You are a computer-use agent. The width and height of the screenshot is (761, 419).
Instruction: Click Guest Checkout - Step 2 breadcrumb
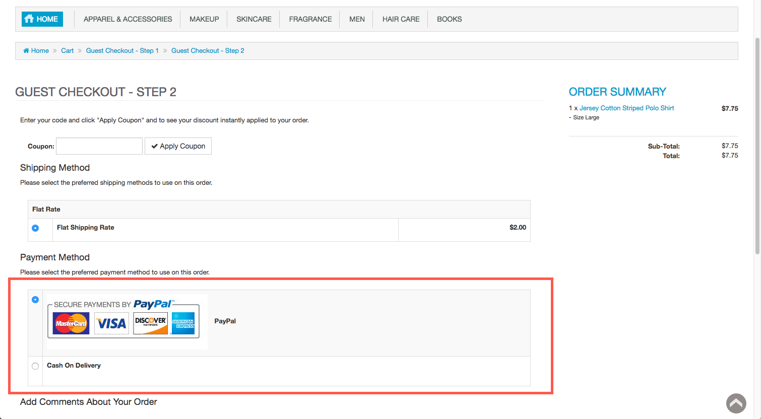point(208,51)
